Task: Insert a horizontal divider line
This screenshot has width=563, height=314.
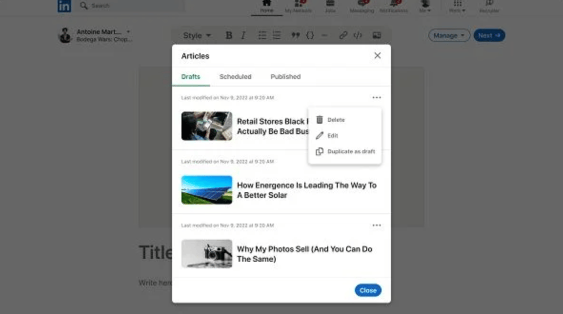Action: click(x=324, y=35)
